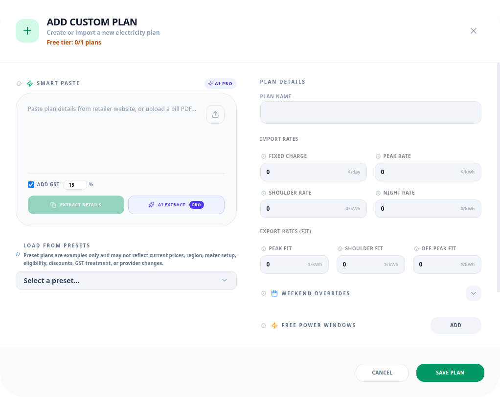Click info icon beside Shoulder Rate
500x397 pixels.
(x=264, y=193)
